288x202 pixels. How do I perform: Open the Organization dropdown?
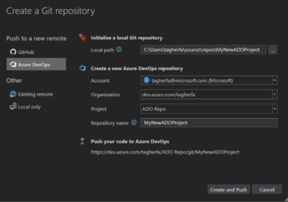point(209,94)
